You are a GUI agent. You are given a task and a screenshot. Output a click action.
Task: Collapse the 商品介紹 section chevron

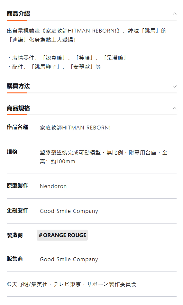point(174,14)
